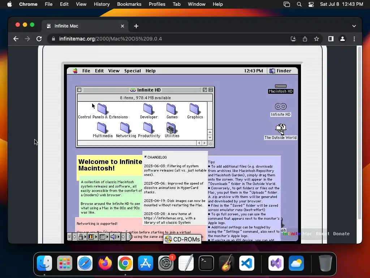
Task: Open Visual Studio Code from Dock
Action: (246, 263)
